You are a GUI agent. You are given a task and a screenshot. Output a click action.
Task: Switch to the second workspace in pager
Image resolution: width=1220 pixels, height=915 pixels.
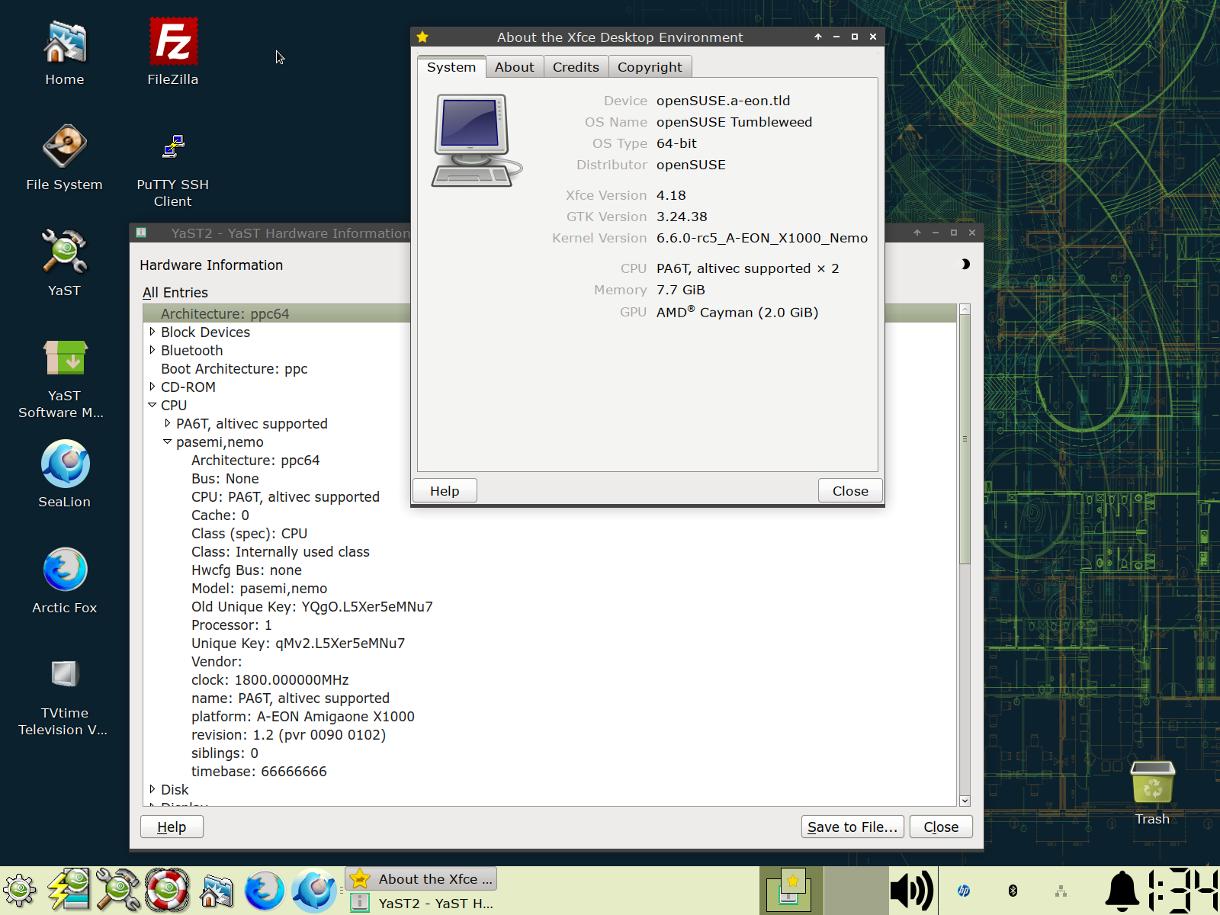coord(856,890)
